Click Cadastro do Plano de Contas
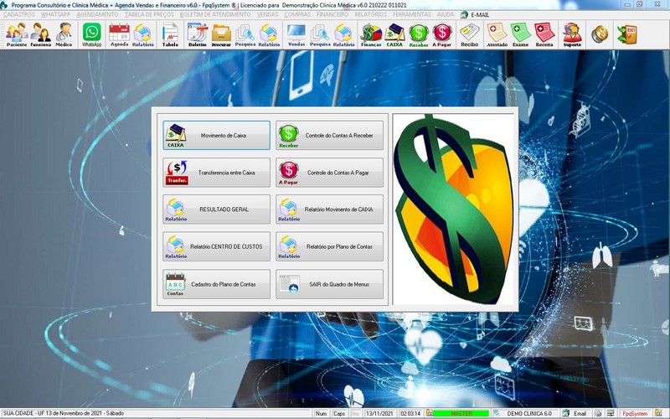670x419 pixels. pos(217,284)
